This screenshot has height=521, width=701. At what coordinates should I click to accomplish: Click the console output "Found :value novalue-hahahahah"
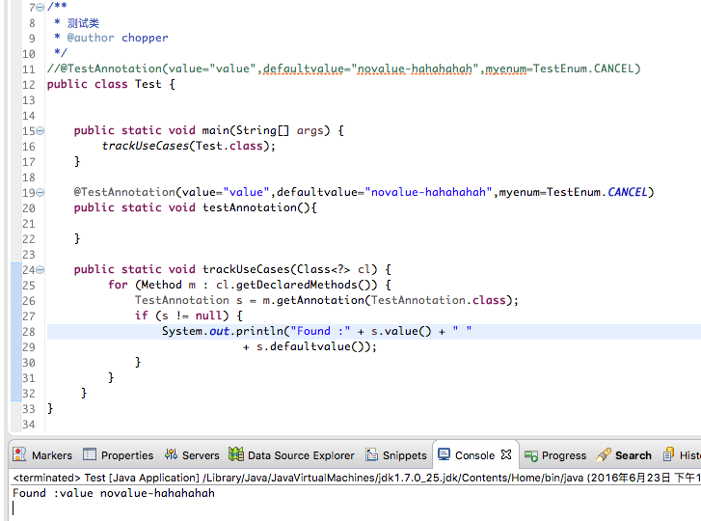click(x=114, y=493)
